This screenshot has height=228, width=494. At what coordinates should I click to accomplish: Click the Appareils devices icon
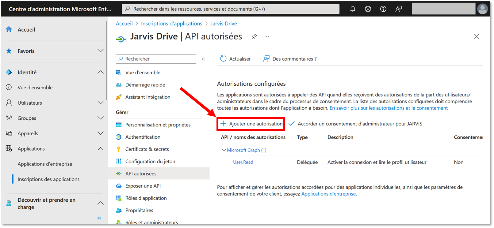(9, 133)
